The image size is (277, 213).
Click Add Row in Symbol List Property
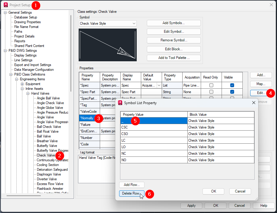click(x=132, y=184)
